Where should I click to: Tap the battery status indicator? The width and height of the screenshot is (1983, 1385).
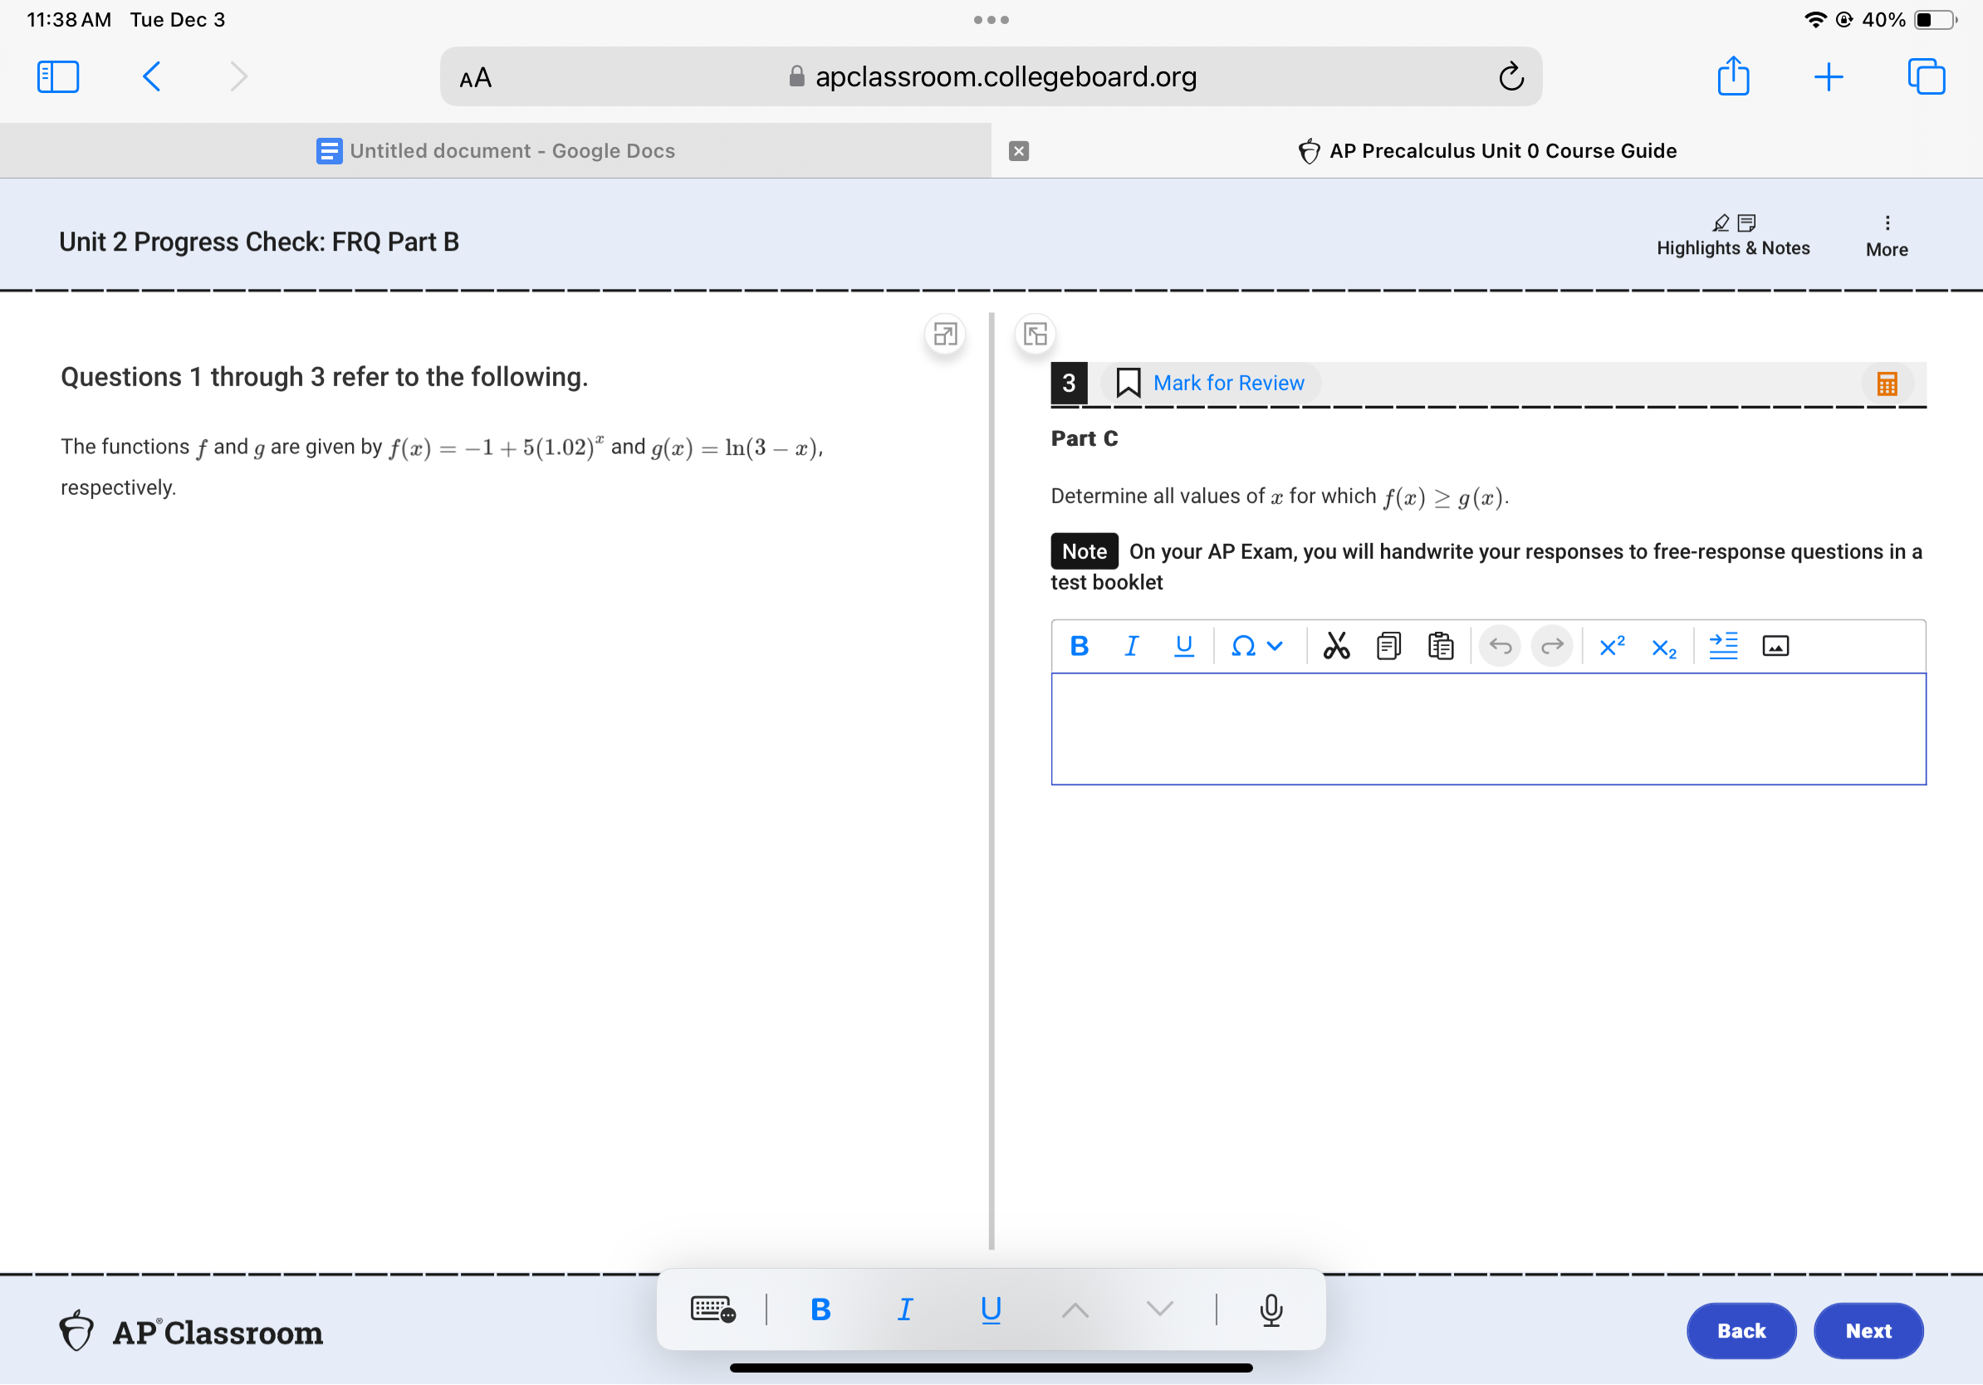(1936, 20)
